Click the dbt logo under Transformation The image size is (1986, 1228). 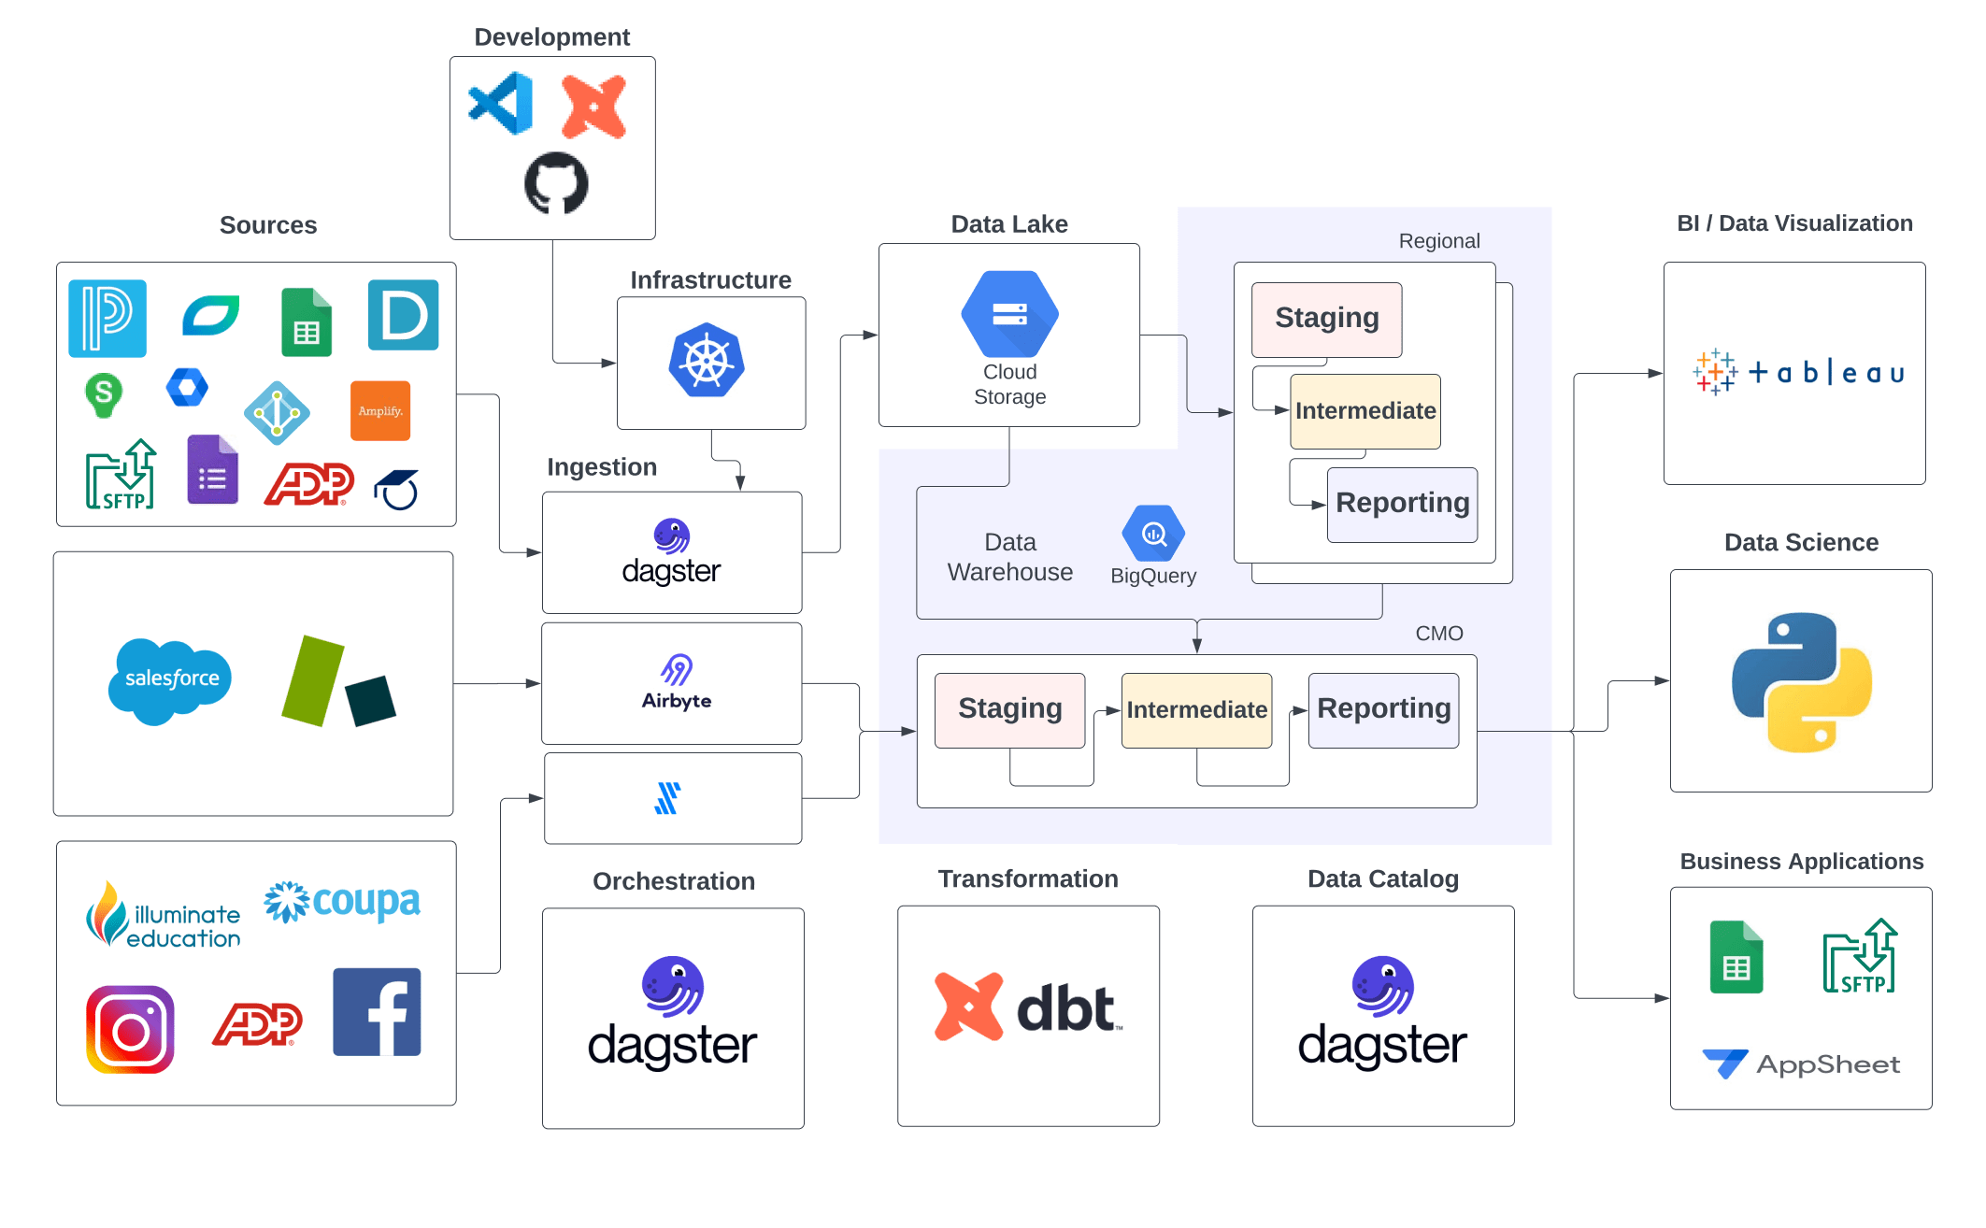point(1029,1007)
